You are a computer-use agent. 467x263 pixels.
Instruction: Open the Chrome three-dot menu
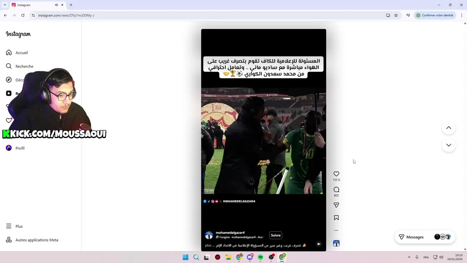tap(462, 15)
